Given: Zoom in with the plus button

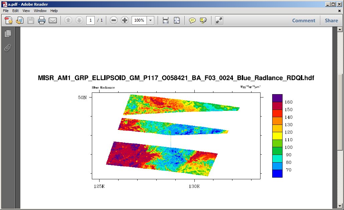Looking at the screenshot, I should (125, 20).
